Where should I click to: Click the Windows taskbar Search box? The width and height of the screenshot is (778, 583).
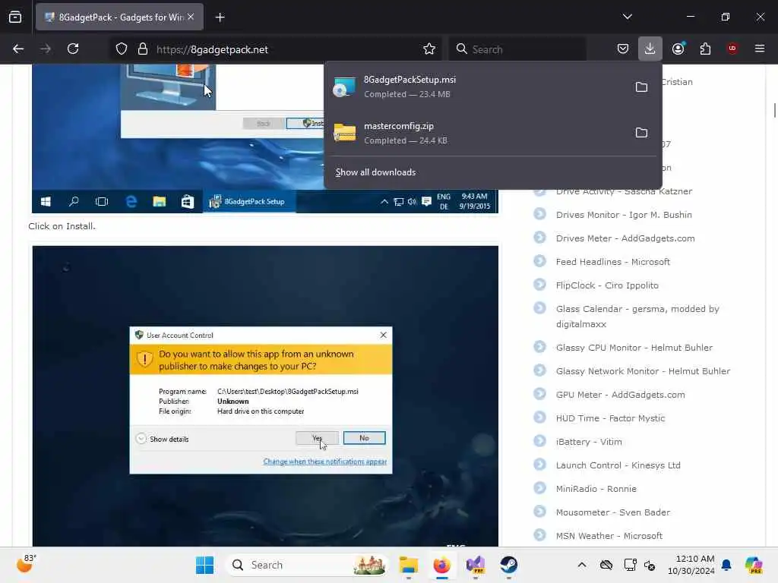pyautogui.click(x=307, y=565)
